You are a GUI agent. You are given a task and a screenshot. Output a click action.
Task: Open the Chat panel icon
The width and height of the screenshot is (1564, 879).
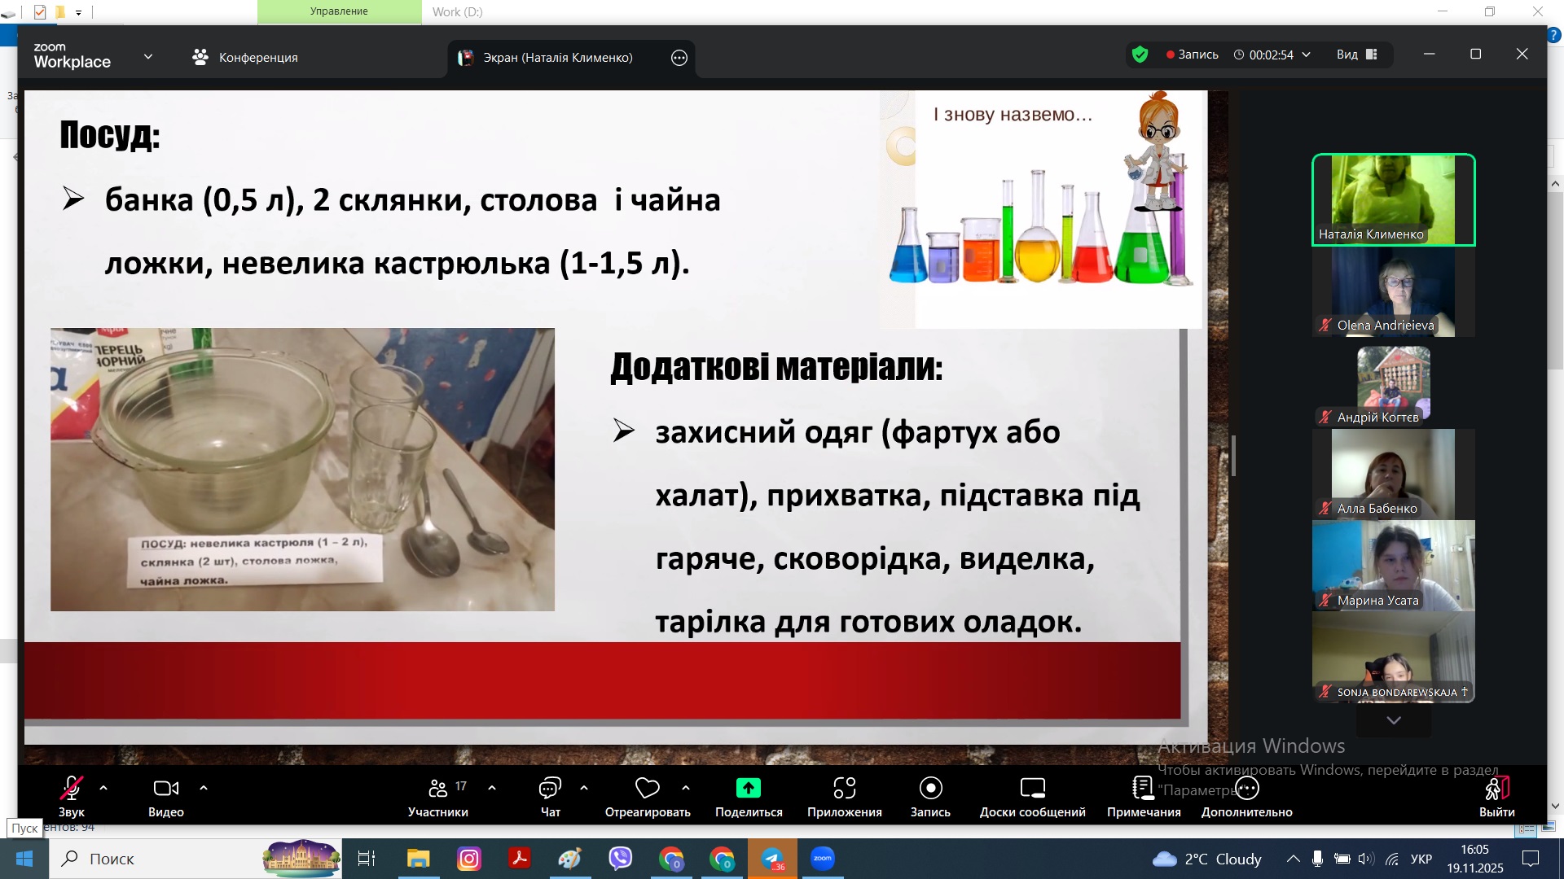point(550,789)
